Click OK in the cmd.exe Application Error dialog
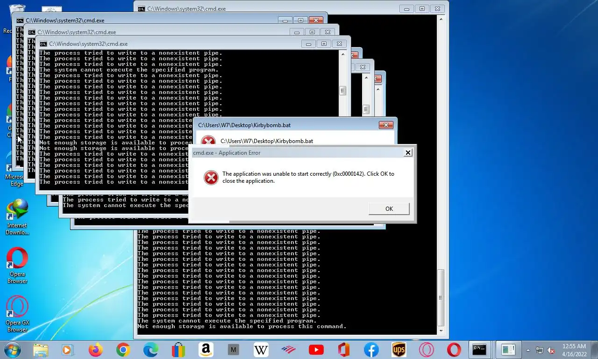This screenshot has width=598, height=359. click(x=389, y=208)
